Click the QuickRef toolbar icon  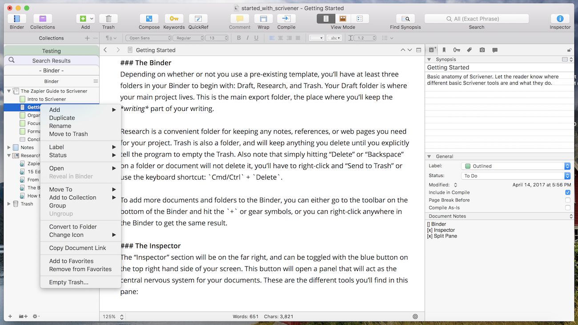tap(198, 19)
